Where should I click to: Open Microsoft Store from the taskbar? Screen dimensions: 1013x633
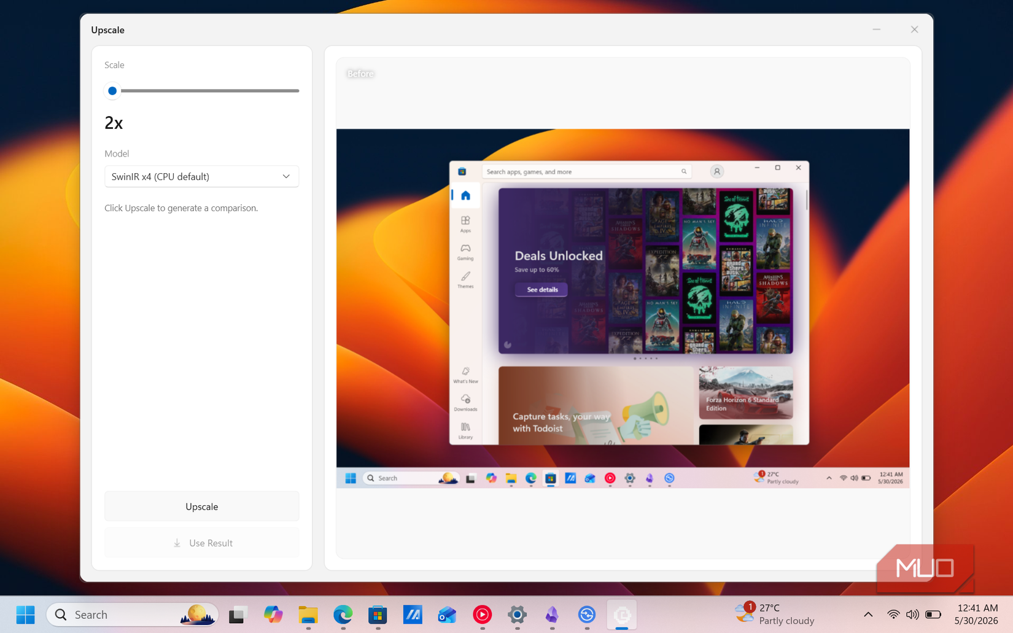click(378, 615)
